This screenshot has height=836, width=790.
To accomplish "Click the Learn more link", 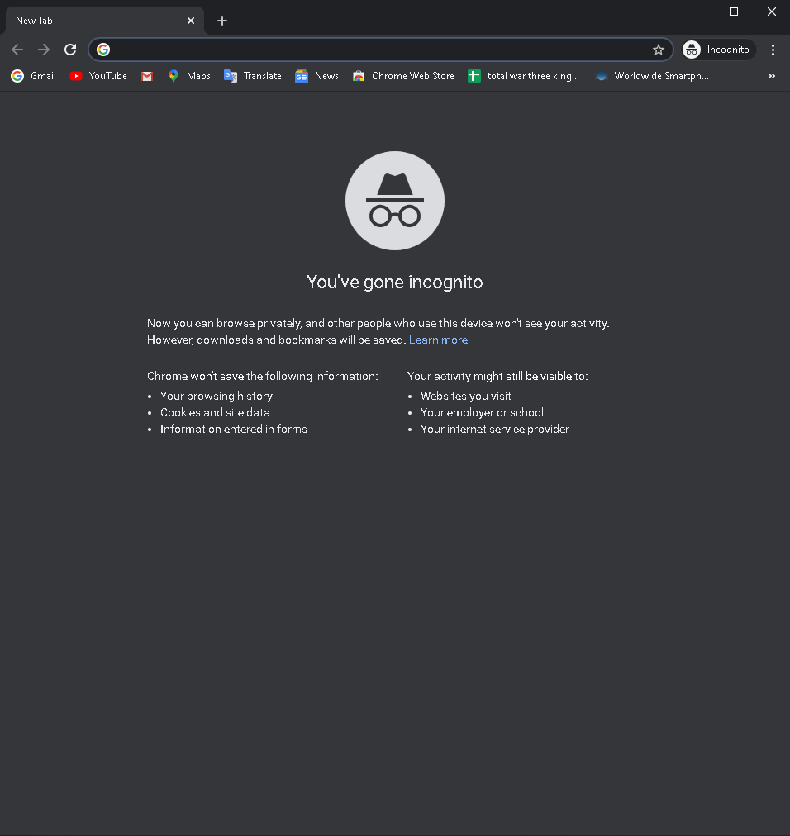I will [x=439, y=340].
